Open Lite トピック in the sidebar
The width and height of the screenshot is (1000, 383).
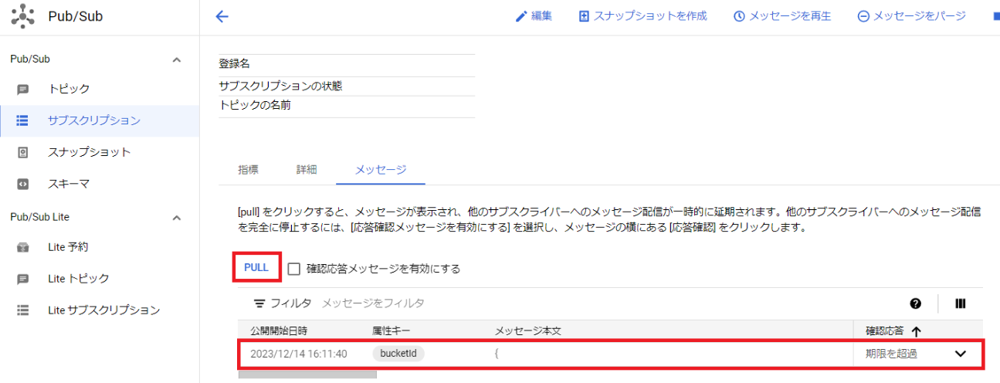pyautogui.click(x=78, y=279)
